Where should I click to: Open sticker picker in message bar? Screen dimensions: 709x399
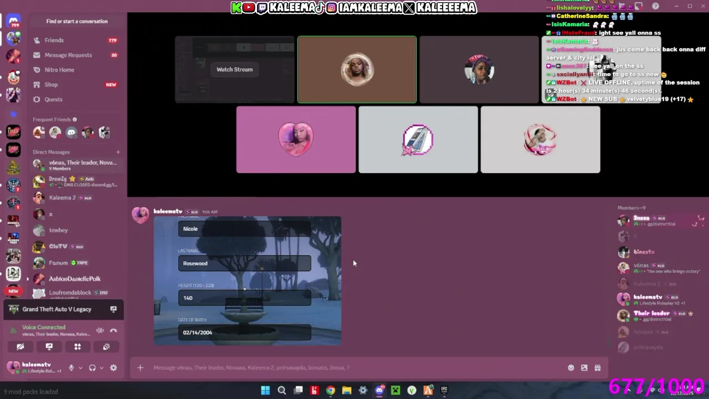(584, 367)
